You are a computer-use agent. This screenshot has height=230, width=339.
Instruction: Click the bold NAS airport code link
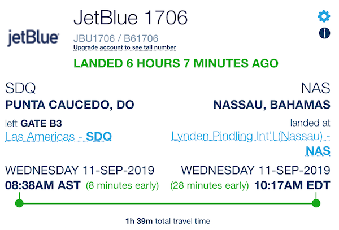tap(318, 151)
